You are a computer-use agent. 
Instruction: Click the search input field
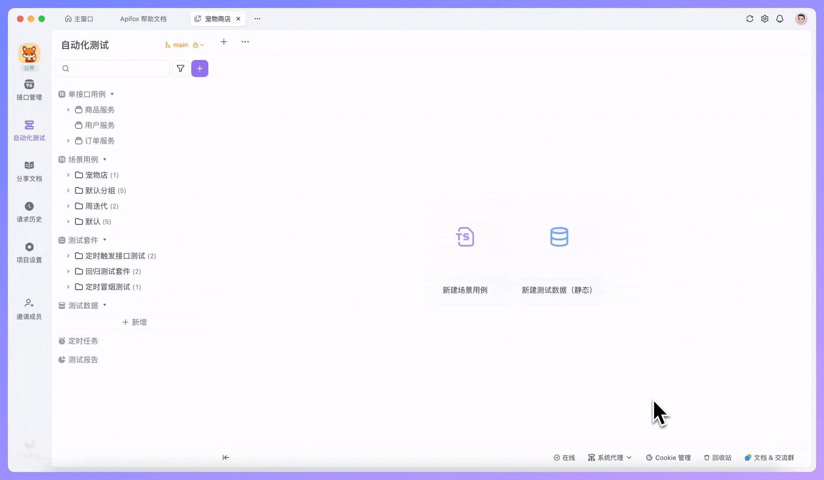point(113,68)
